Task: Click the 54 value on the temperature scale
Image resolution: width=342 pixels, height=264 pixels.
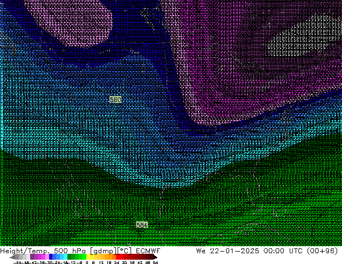Action: coord(155,262)
